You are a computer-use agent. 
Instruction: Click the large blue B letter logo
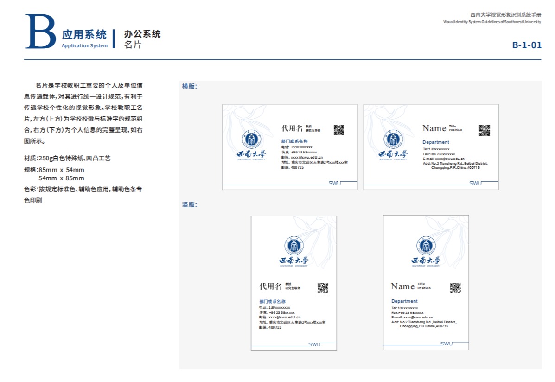(40, 32)
